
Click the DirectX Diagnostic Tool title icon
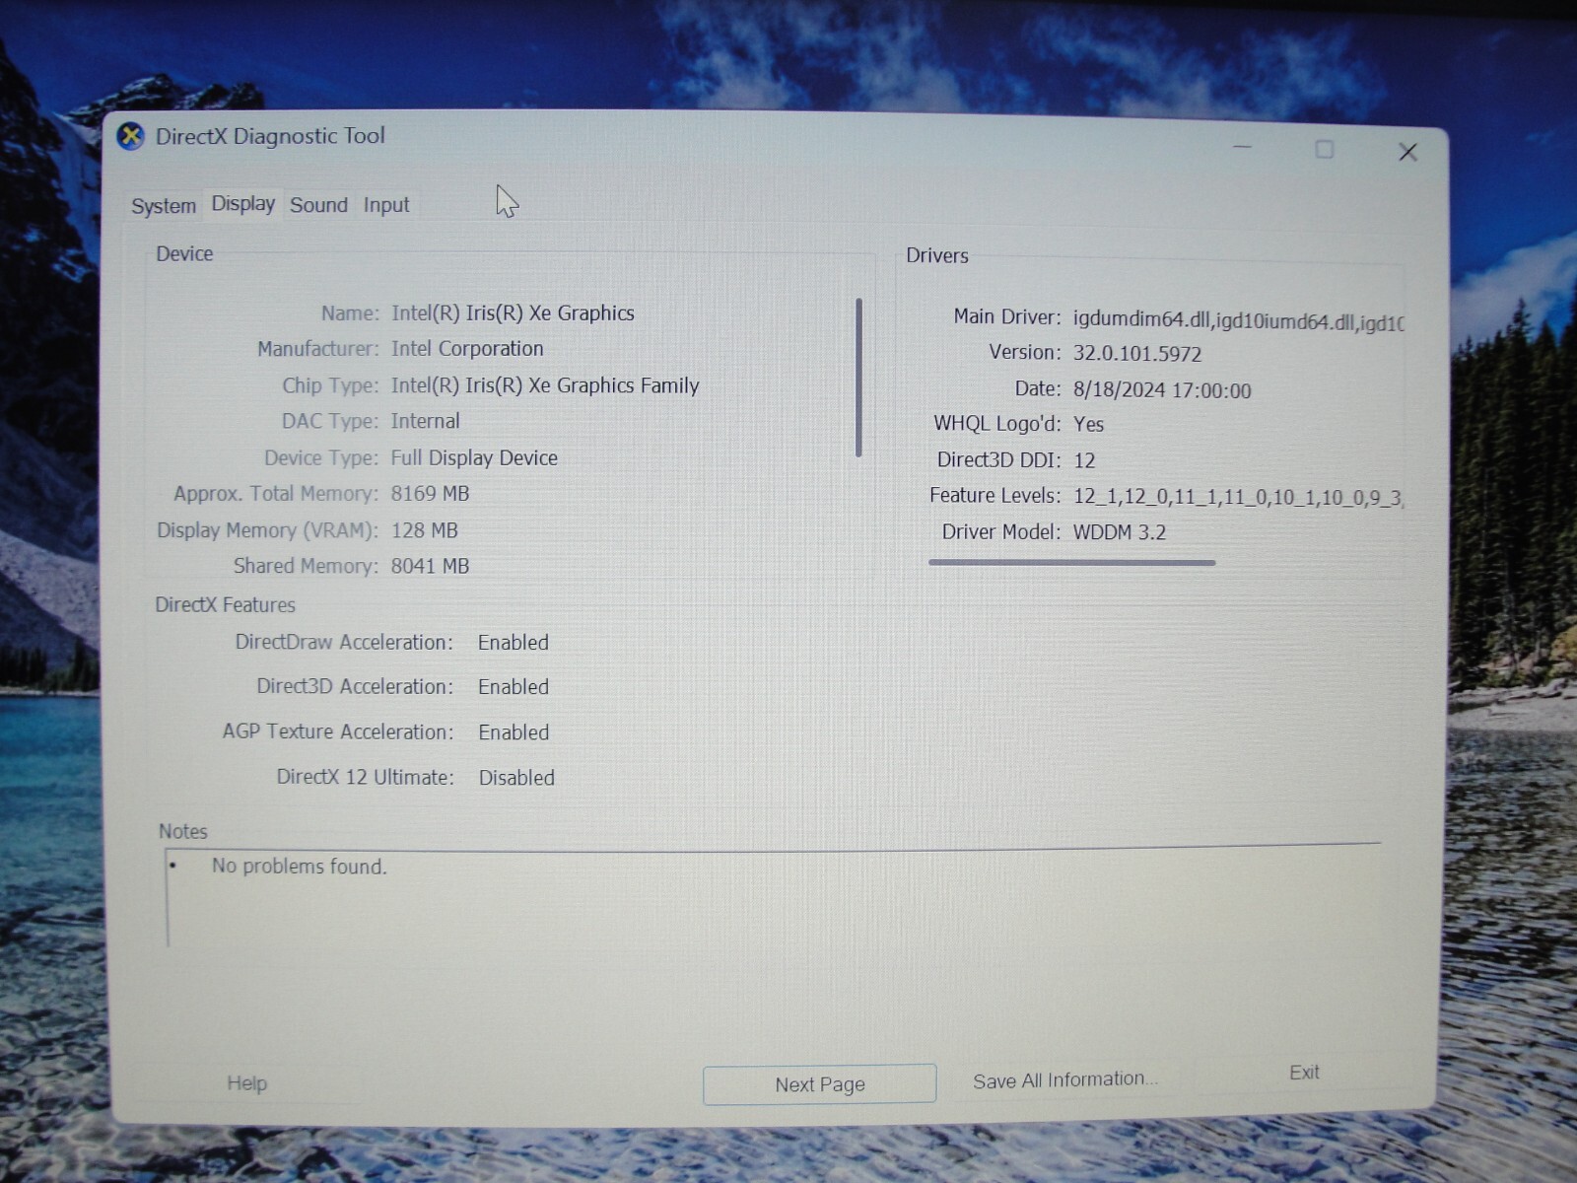tap(131, 136)
